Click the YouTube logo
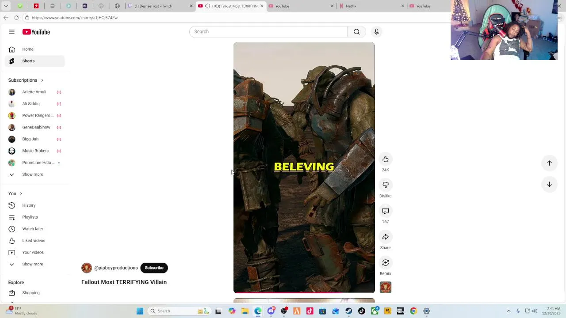The image size is (566, 318). point(36,32)
